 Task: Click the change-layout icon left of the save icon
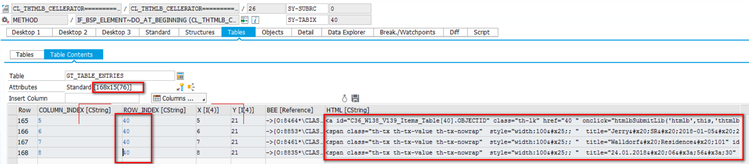click(344, 98)
